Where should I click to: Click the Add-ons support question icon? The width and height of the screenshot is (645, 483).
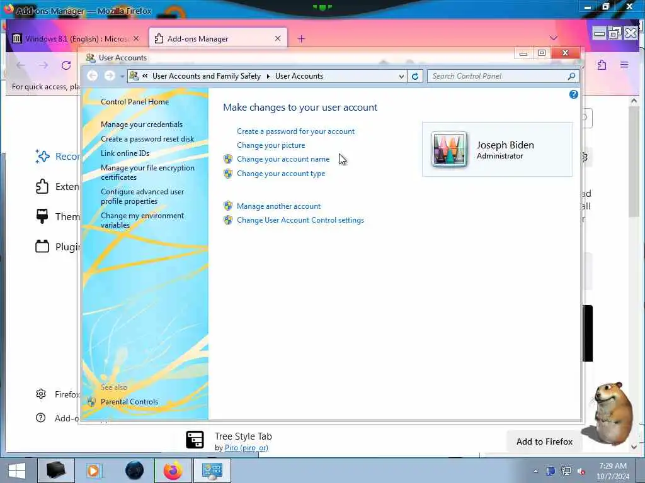tap(41, 418)
